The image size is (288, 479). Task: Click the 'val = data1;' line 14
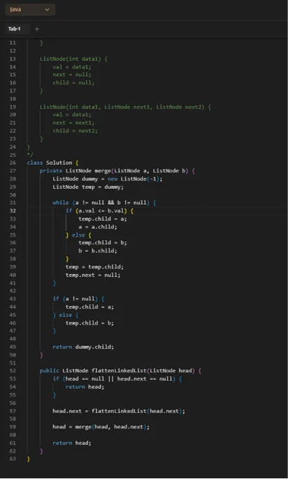click(x=72, y=67)
